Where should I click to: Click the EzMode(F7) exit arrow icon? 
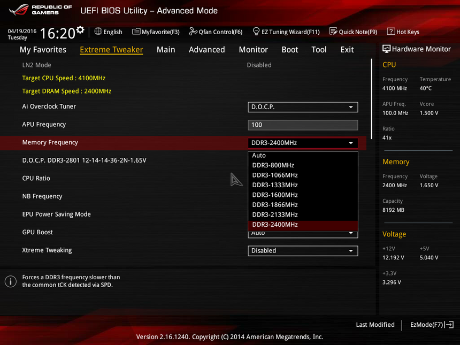449,325
